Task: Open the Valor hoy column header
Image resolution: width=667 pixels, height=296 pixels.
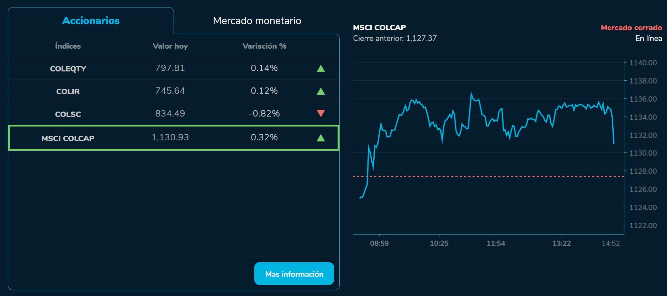Action: (x=170, y=46)
